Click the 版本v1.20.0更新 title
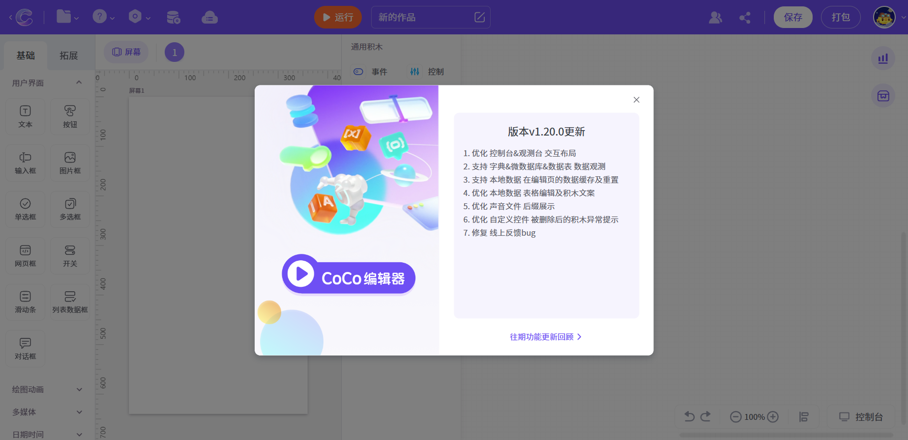This screenshot has height=440, width=908. [x=546, y=132]
